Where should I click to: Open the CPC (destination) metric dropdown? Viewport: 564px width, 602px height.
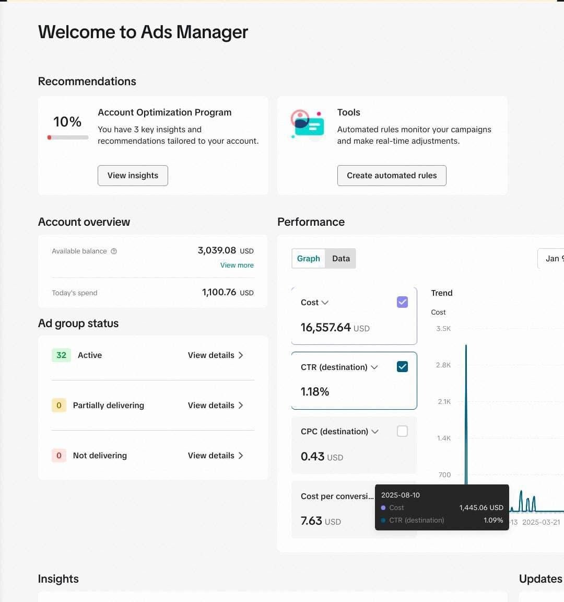375,432
